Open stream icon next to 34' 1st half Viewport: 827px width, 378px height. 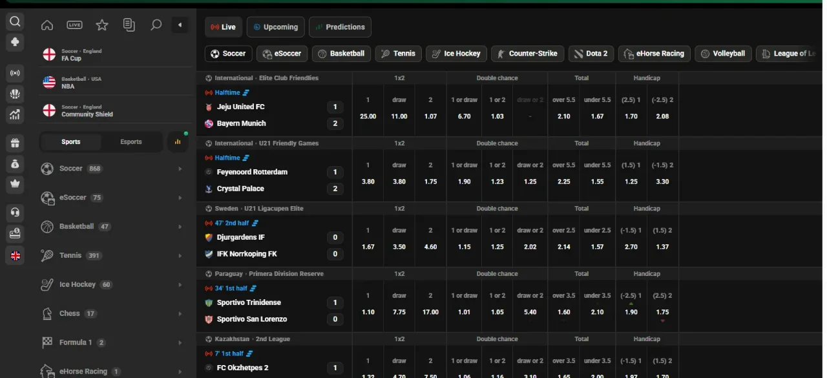click(x=253, y=288)
